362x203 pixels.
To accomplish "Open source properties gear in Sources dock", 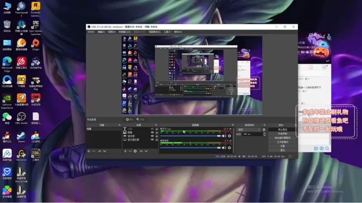I will coord(135,151).
